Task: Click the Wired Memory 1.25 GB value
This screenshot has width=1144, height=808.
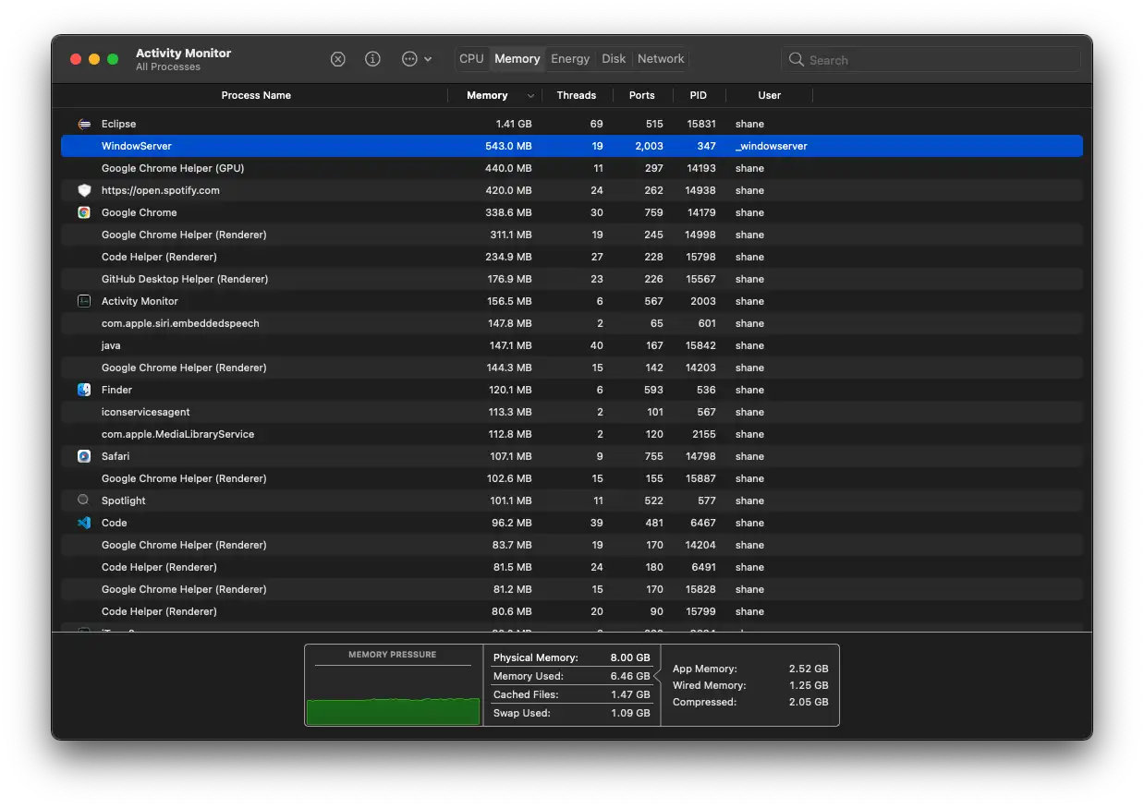Action: 809,685
